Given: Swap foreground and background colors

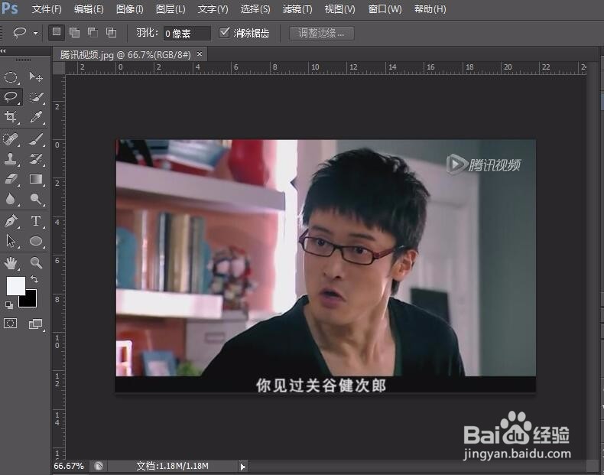Looking at the screenshot, I should click(34, 279).
